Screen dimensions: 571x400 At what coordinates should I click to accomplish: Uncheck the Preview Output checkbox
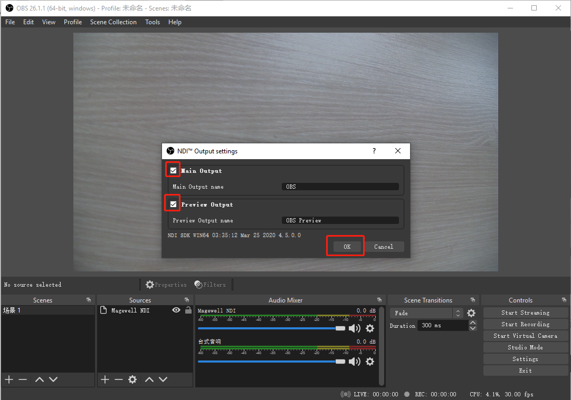pyautogui.click(x=173, y=204)
